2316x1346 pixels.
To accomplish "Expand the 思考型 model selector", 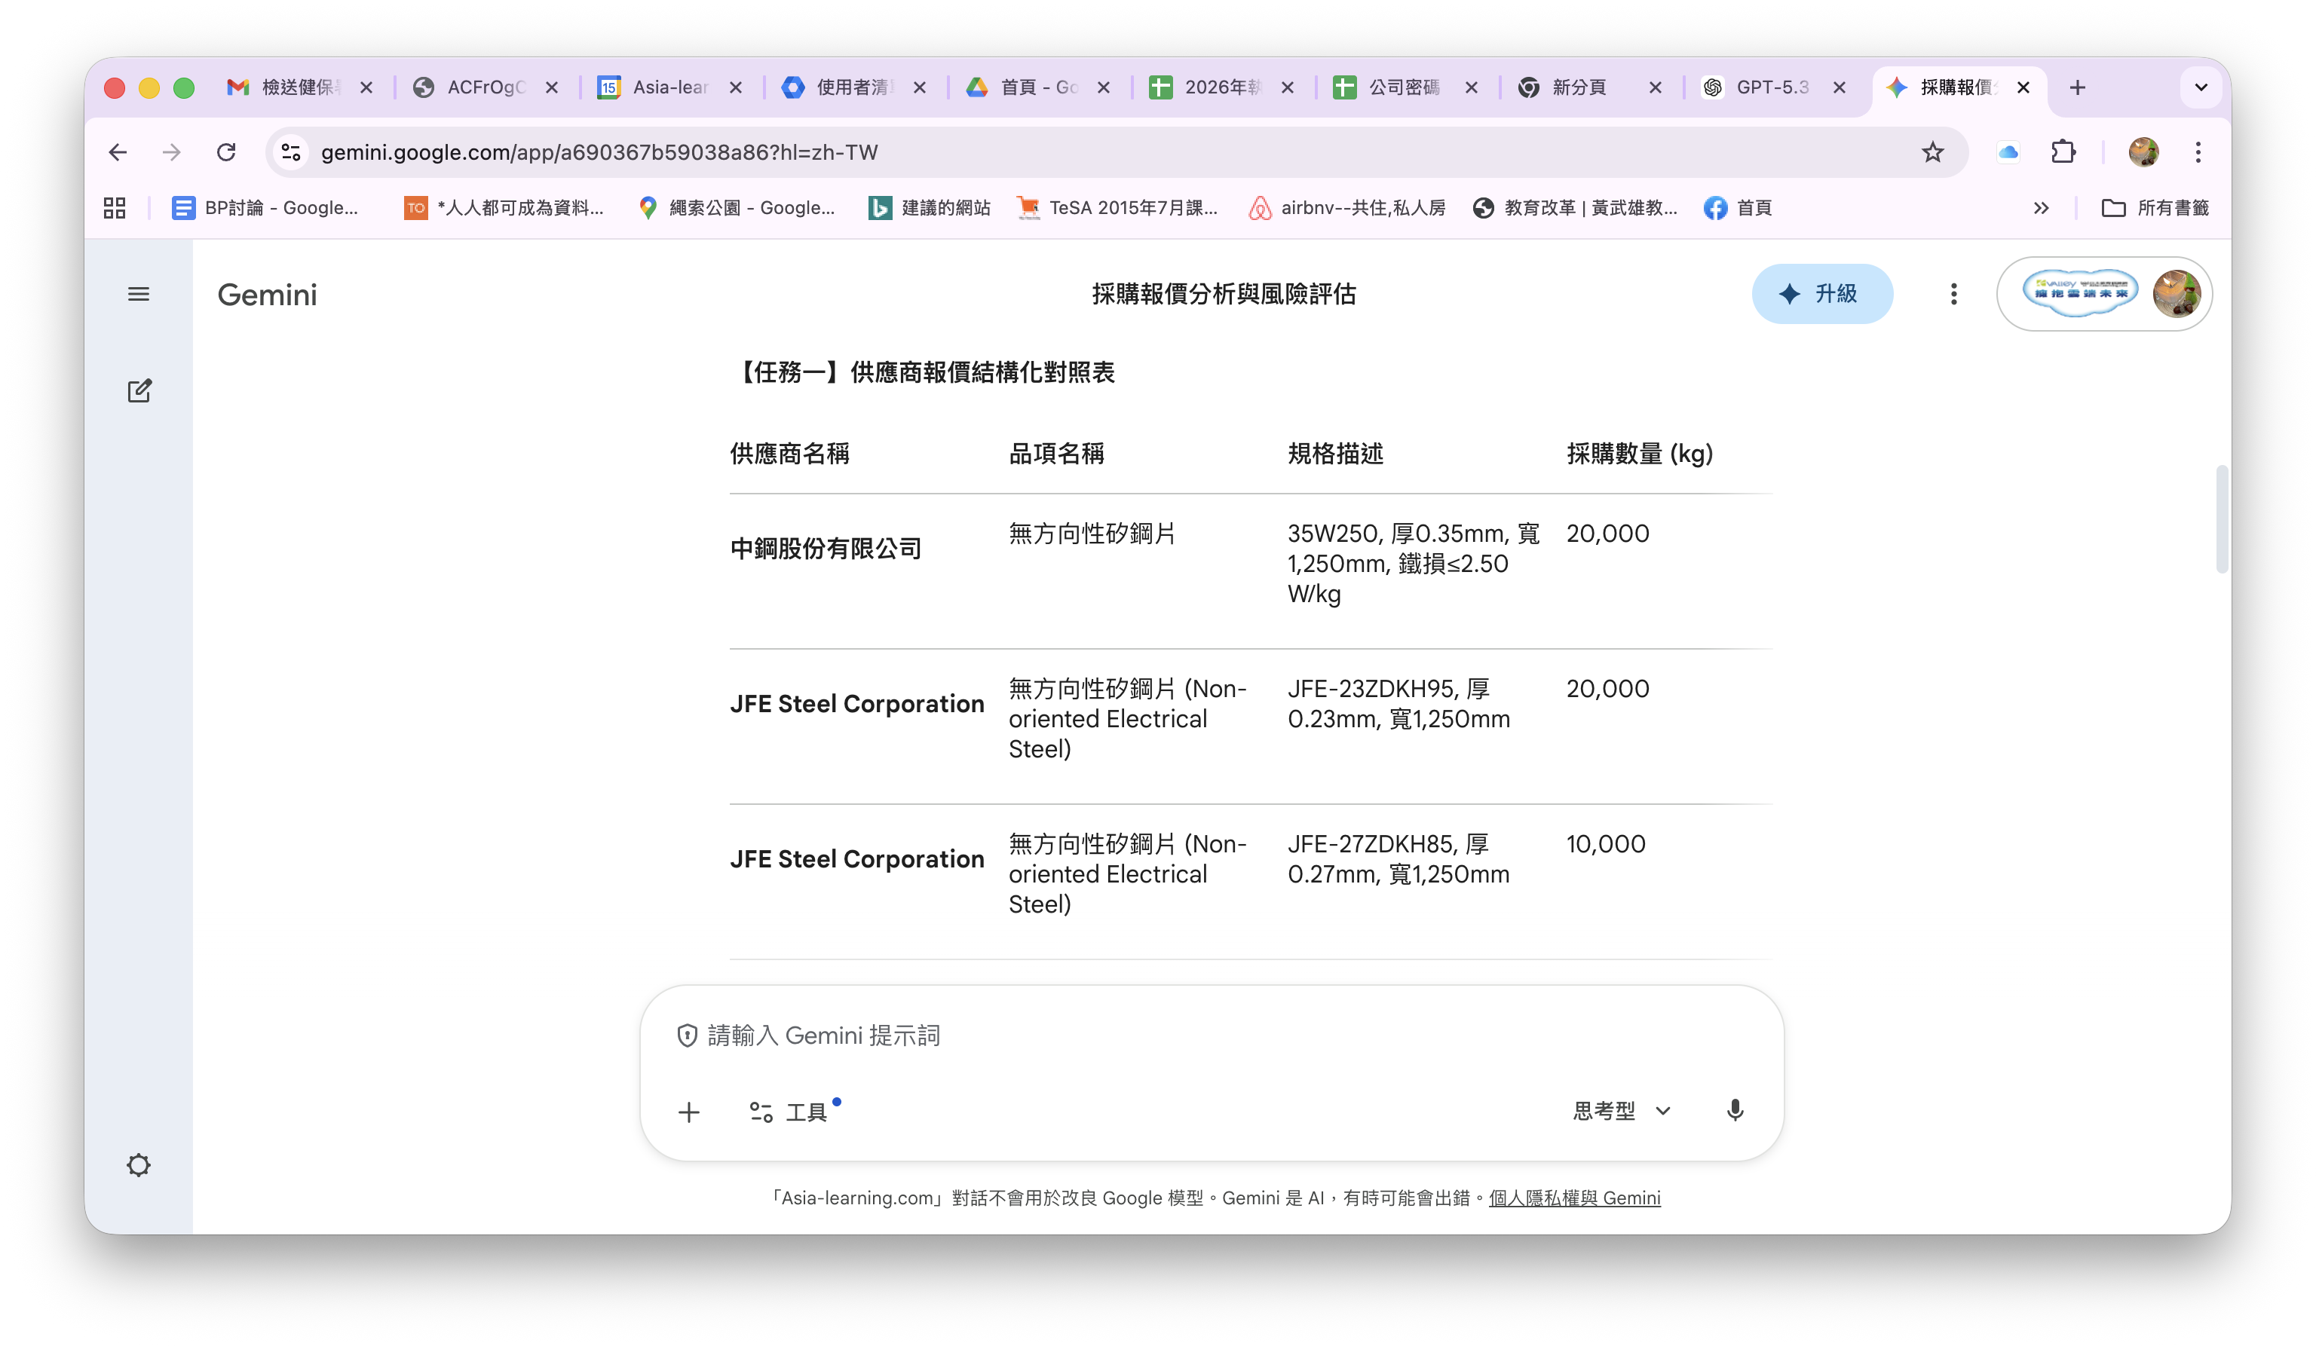I will (1622, 1111).
